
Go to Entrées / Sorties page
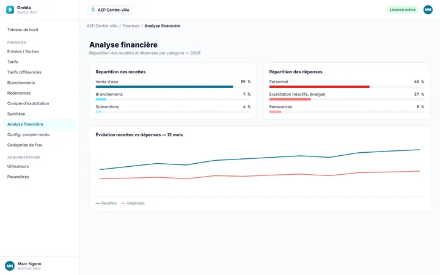coord(23,51)
